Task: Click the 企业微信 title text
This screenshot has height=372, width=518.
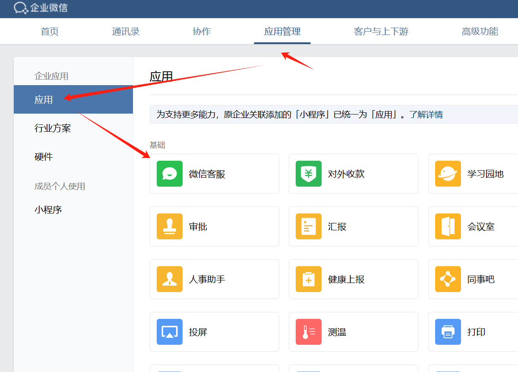Action: tap(49, 8)
